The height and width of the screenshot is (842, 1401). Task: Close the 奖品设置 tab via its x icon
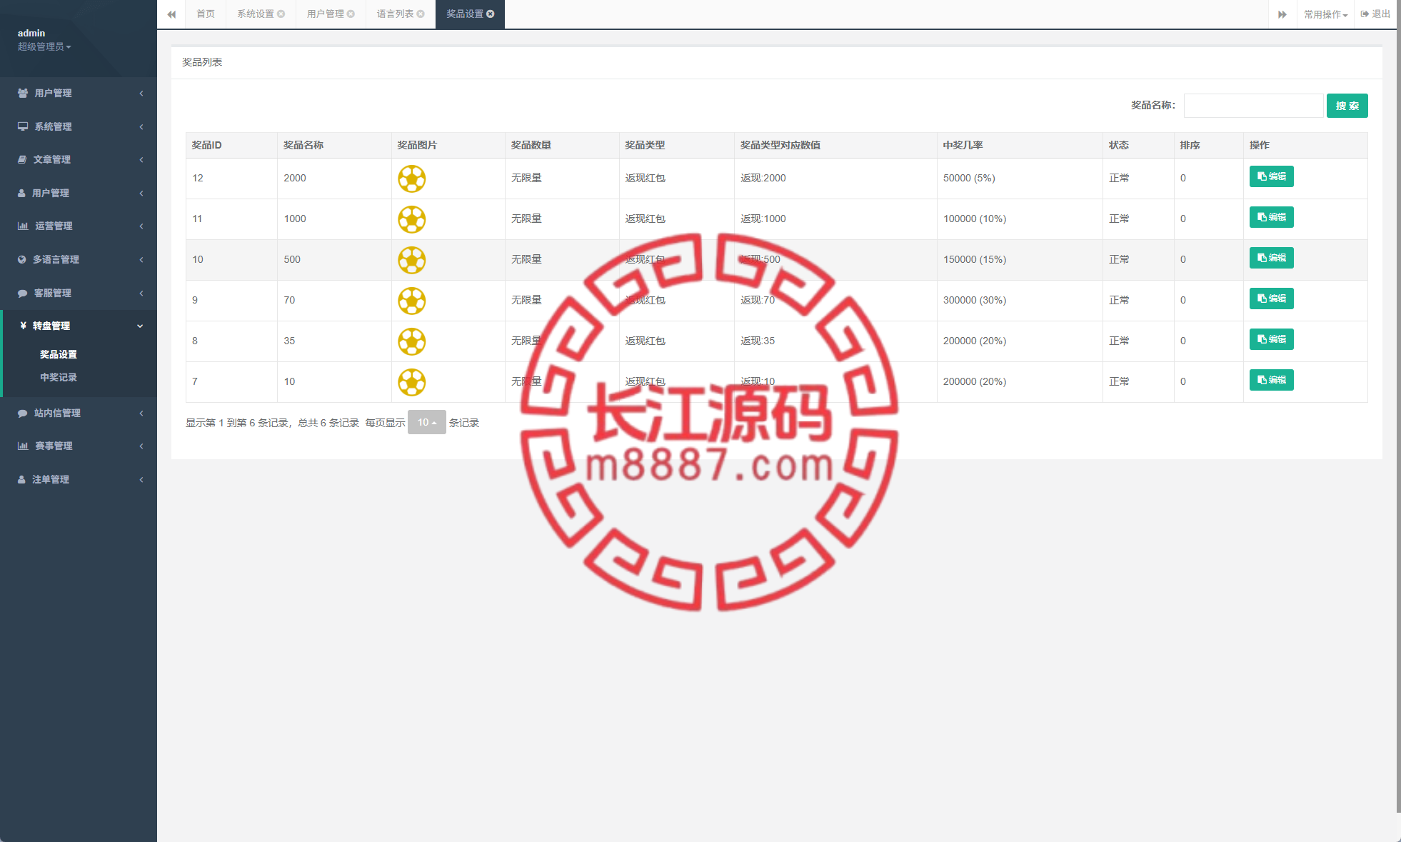pyautogui.click(x=491, y=14)
